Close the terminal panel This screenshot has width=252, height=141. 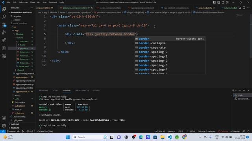pyautogui.click(x=248, y=90)
